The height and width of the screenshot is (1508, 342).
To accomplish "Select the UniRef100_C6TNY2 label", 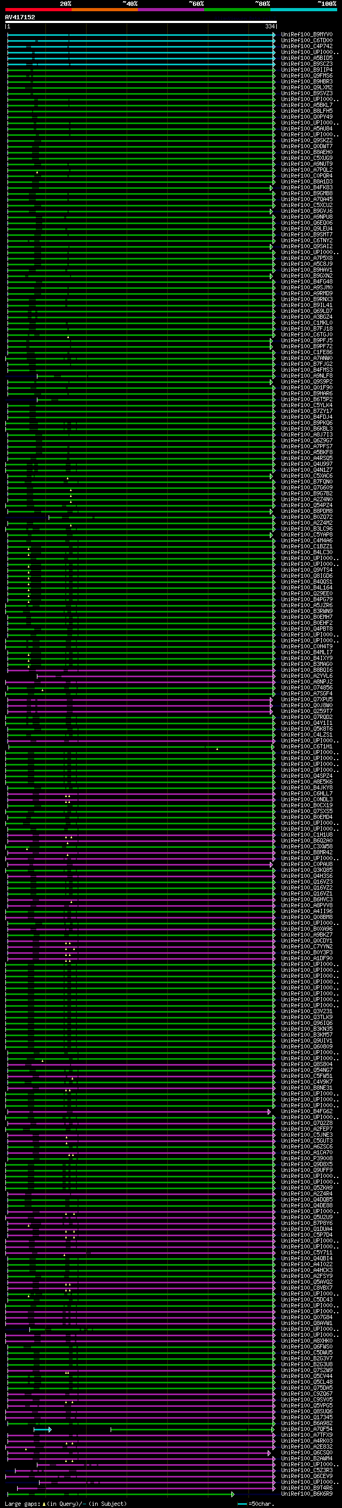I will point(307,241).
